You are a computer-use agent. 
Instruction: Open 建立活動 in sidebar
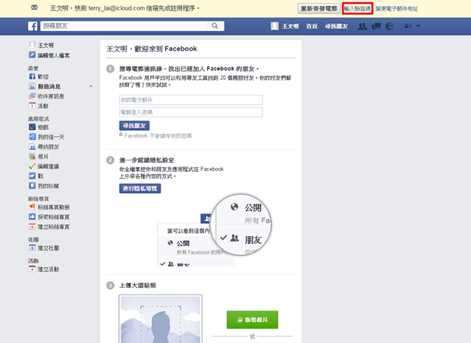tap(44, 270)
